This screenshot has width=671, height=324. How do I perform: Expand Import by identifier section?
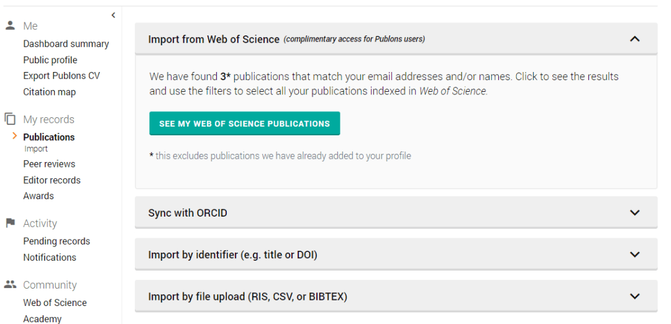(x=634, y=254)
